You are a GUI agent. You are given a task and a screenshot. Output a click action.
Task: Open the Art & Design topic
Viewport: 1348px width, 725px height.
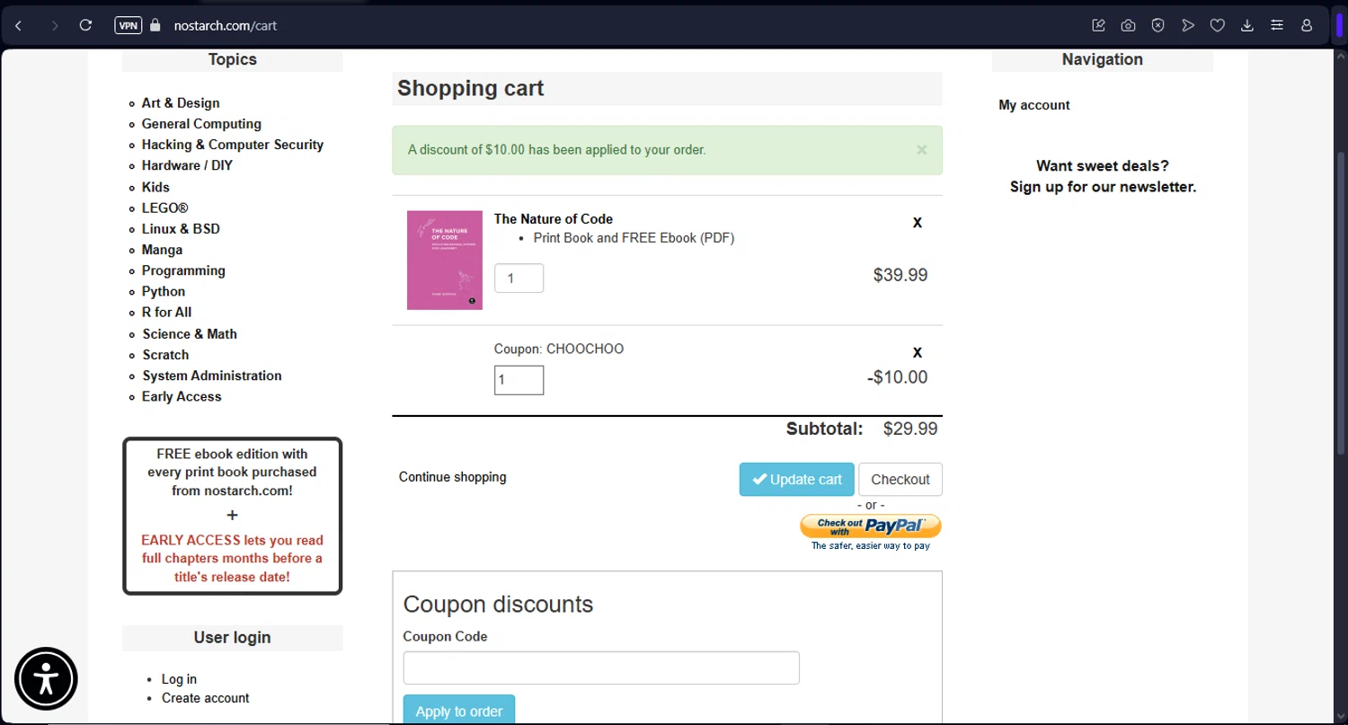(x=181, y=103)
